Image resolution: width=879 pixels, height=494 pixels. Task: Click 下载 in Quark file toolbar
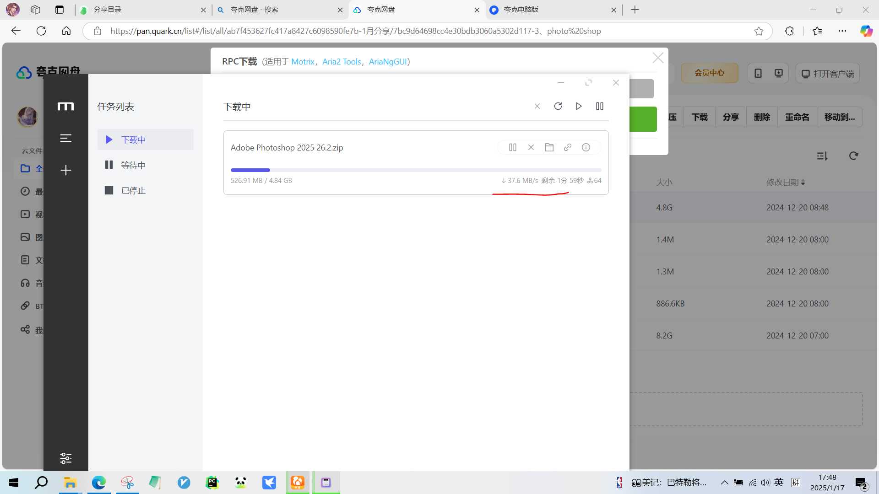tap(700, 117)
